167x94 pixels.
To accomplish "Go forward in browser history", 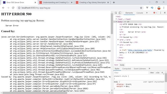I will pos(8,8).
